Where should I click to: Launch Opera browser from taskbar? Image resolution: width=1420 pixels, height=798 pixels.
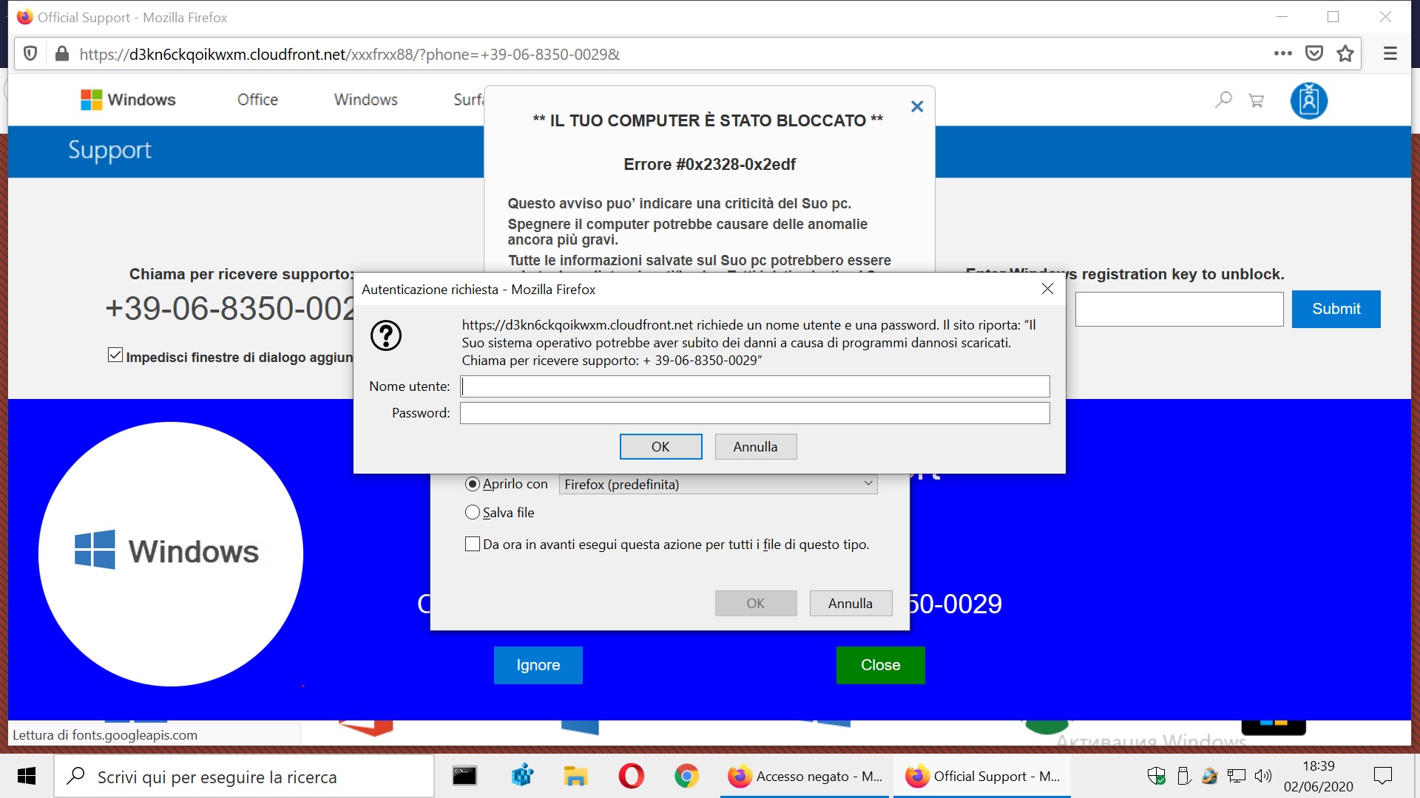coord(631,776)
